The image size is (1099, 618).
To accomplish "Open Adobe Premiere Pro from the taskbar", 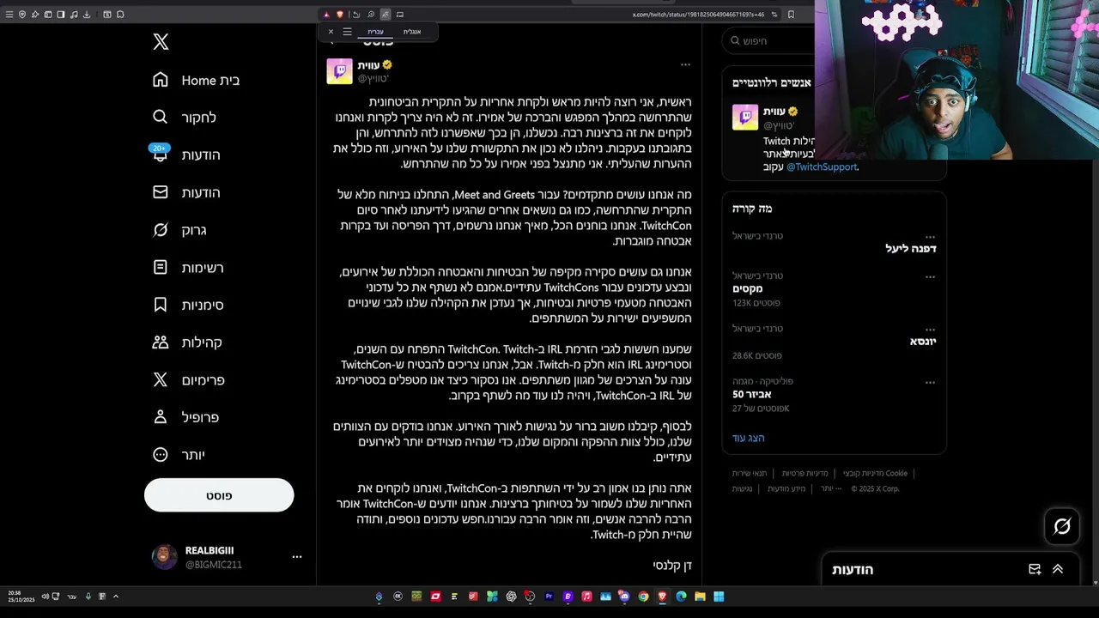I will point(549,597).
